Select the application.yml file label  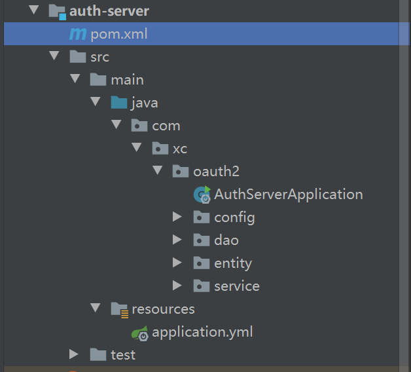[x=202, y=332]
